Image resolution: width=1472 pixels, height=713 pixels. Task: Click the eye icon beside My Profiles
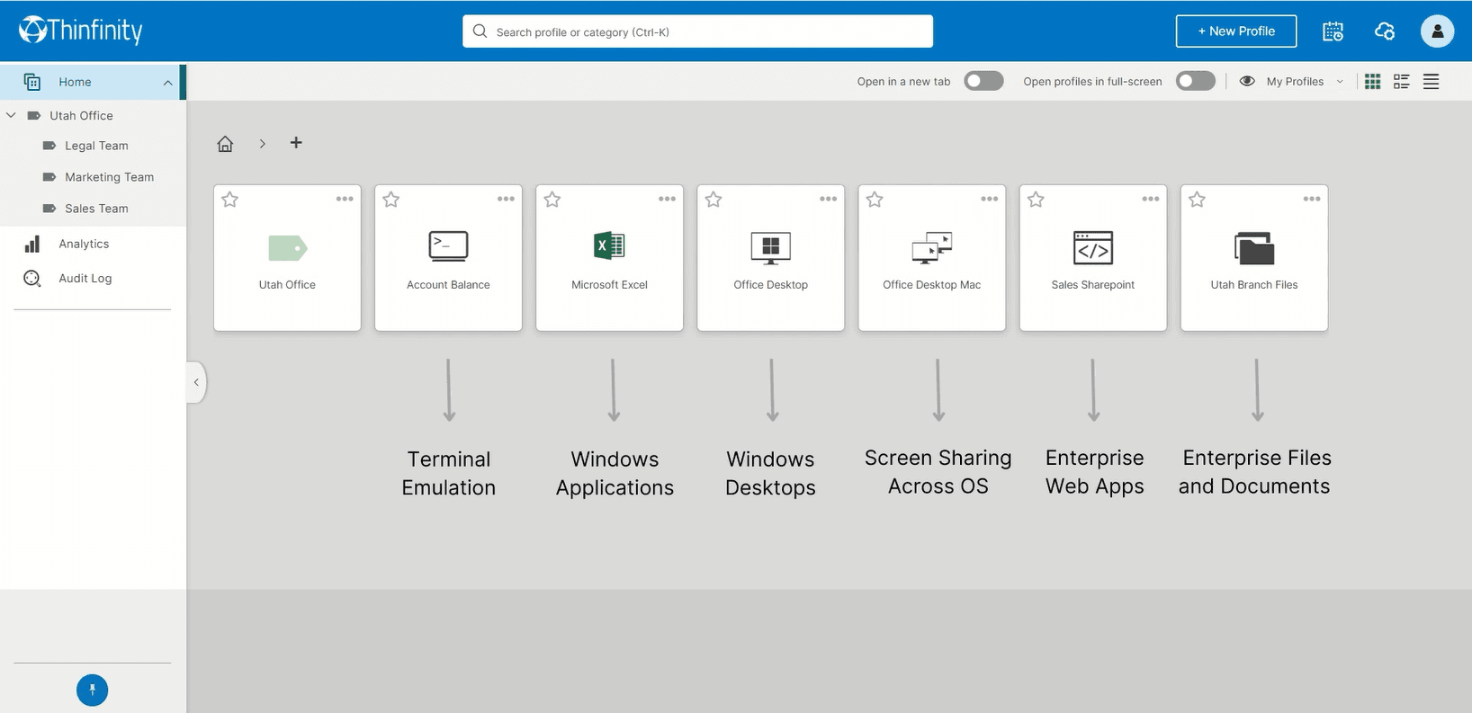[x=1247, y=81]
